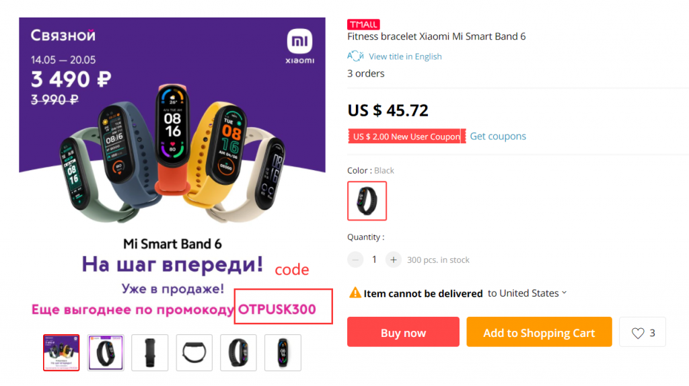This screenshot has height=386, width=689.
Task: Expand the United States delivery dropdown
Action: [528, 293]
